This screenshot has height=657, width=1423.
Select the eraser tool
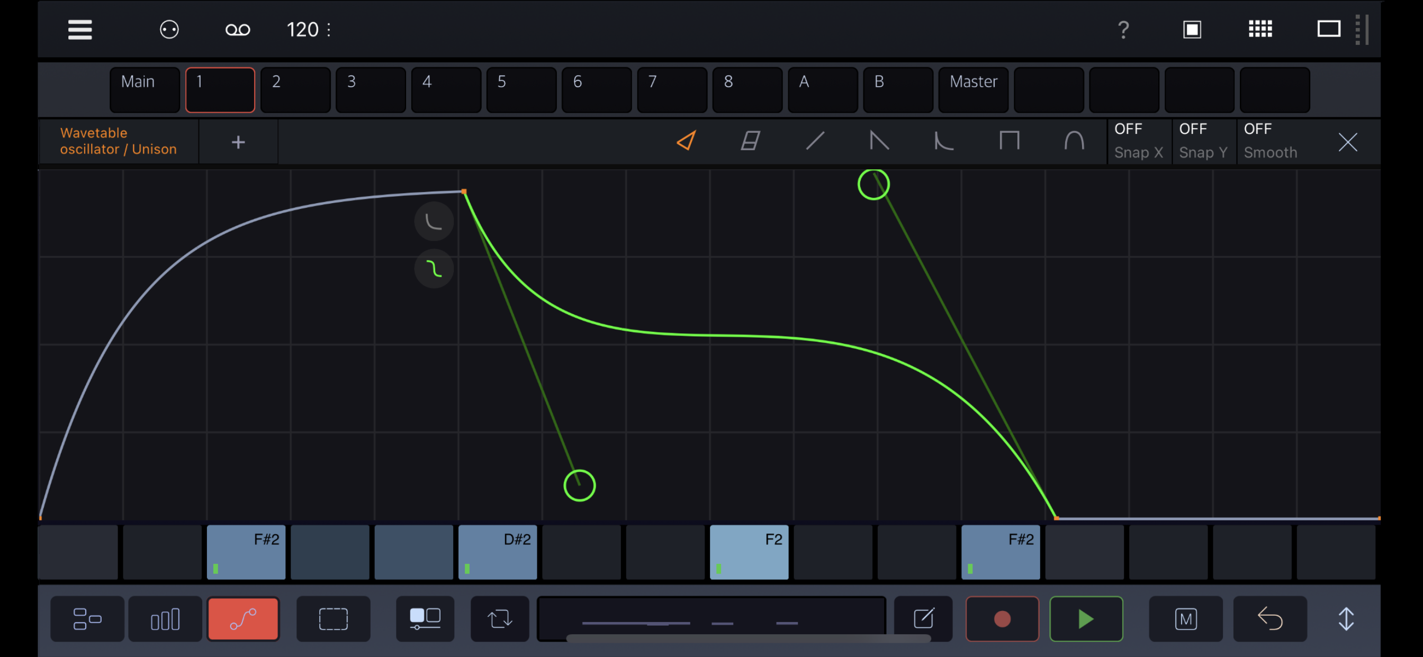point(750,141)
